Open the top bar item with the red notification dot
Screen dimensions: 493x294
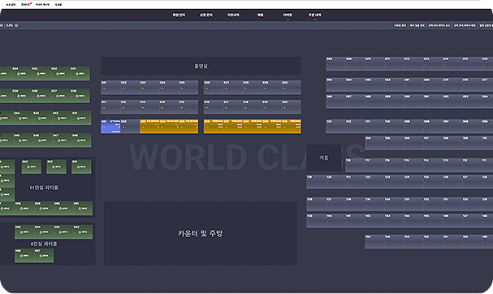(25, 4)
